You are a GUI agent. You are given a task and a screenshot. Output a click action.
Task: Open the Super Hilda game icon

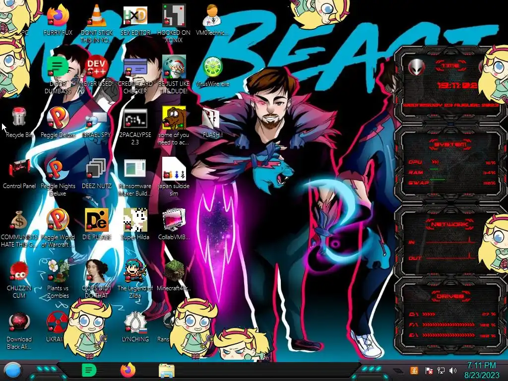tap(135, 221)
